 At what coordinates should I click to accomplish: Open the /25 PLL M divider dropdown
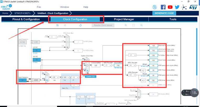click(55, 77)
